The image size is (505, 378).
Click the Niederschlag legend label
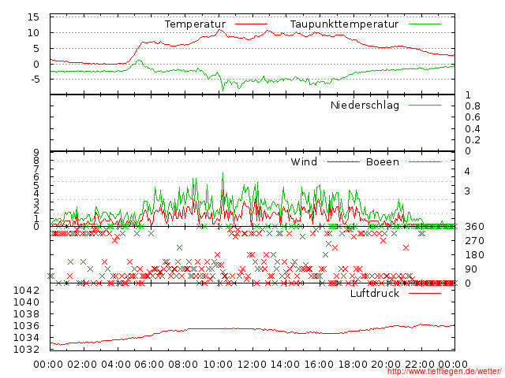pyautogui.click(x=365, y=106)
